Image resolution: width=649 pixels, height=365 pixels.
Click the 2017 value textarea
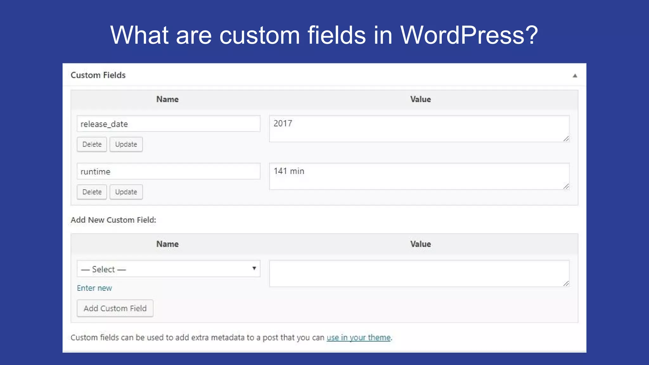(x=419, y=129)
